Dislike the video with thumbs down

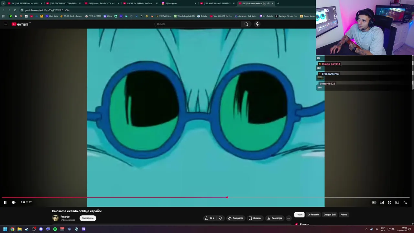pos(220,218)
